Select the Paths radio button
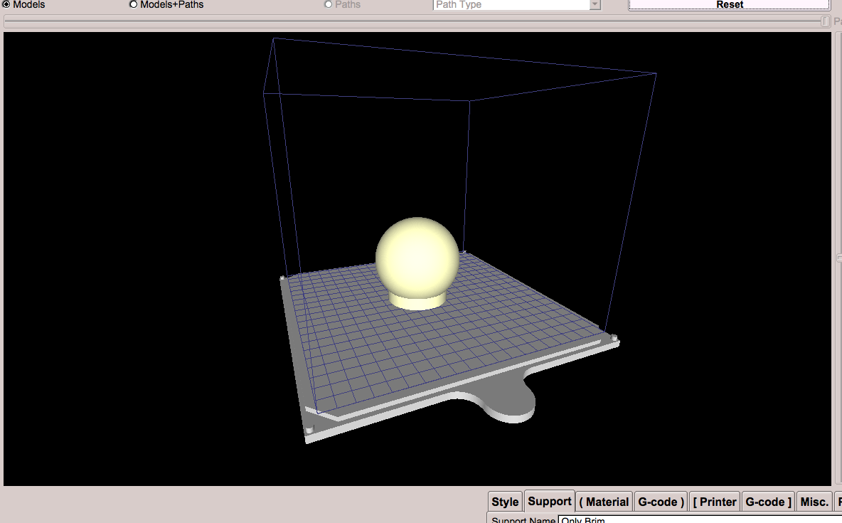Viewport: 842px width, 523px height. click(328, 4)
